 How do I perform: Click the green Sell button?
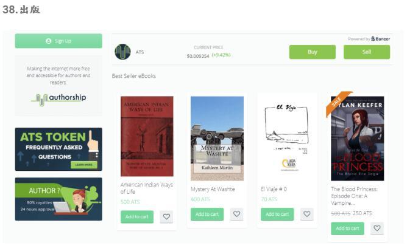[367, 52]
